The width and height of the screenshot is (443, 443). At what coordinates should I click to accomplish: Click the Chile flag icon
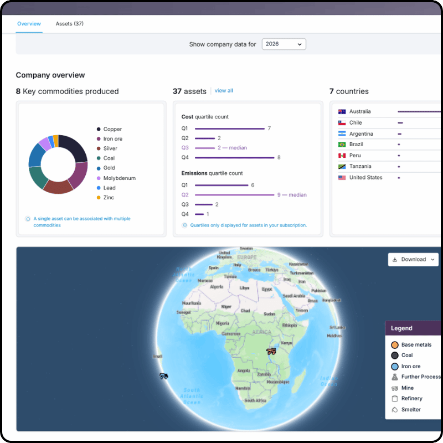[342, 123]
